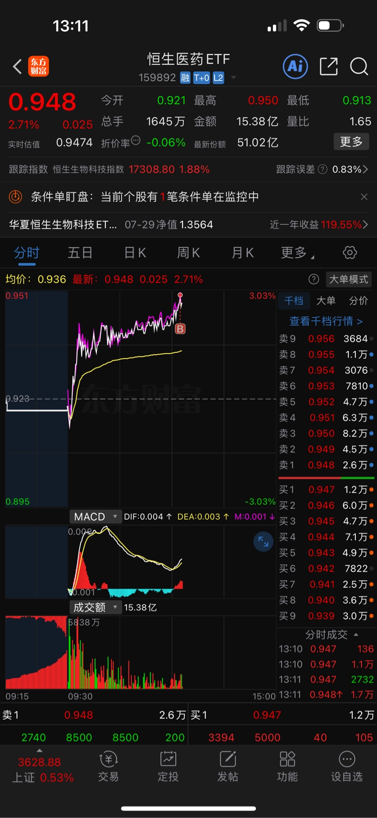Open the 折价率 info smiley icon
This screenshot has width=377, height=818.
[x=136, y=141]
